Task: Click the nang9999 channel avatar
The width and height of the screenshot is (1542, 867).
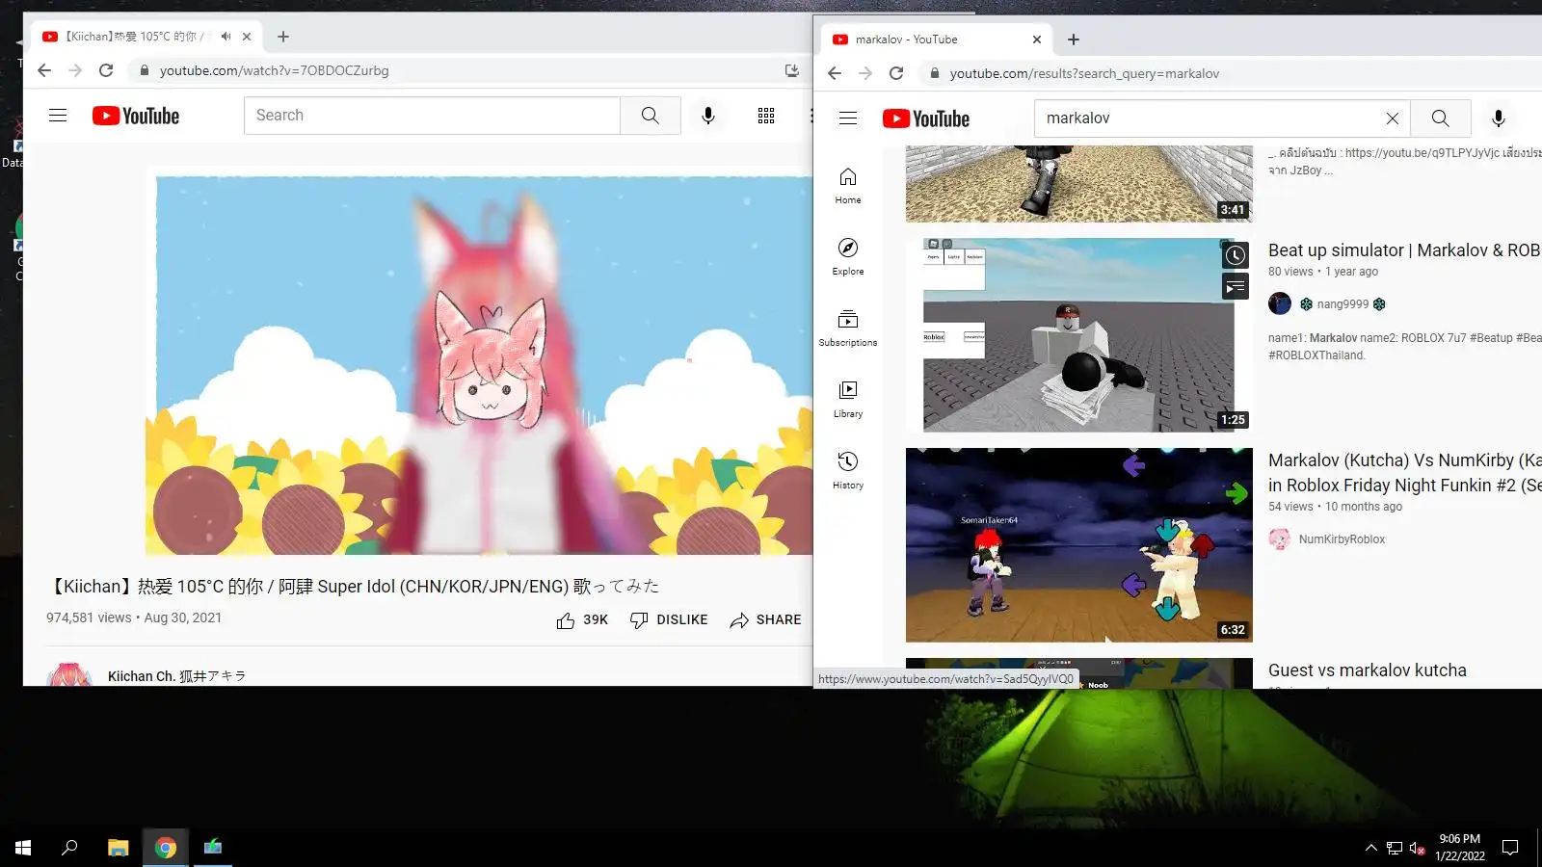Action: pyautogui.click(x=1280, y=304)
